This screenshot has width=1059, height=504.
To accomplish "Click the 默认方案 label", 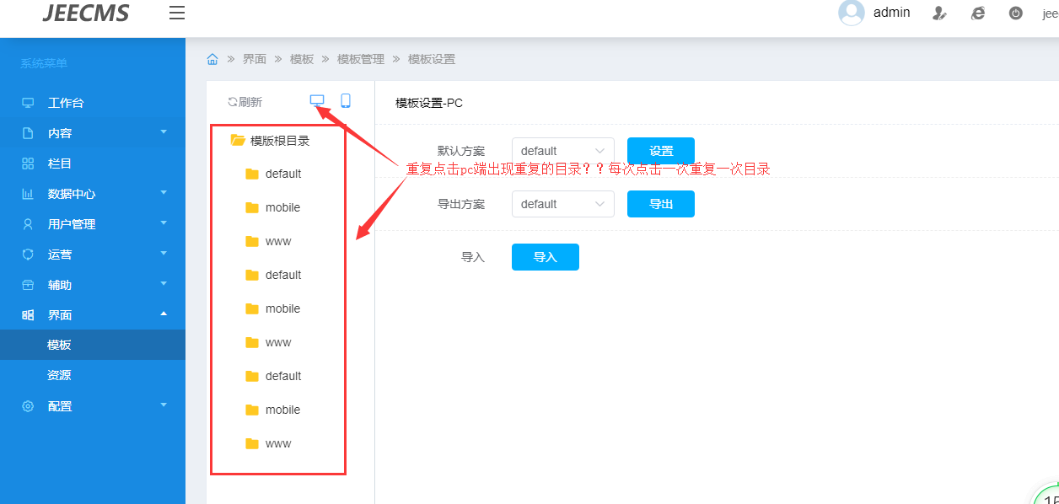I will pos(461,151).
